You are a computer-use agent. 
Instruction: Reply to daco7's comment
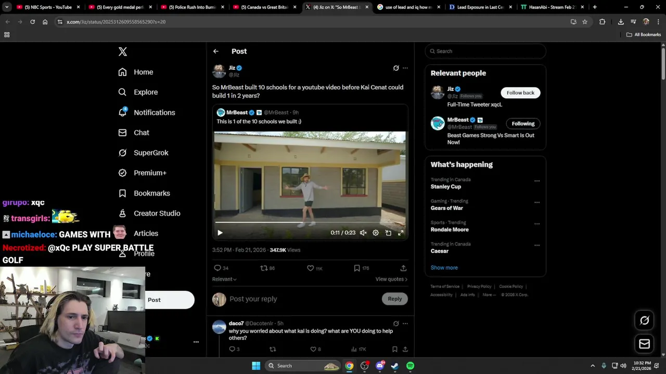(x=234, y=349)
